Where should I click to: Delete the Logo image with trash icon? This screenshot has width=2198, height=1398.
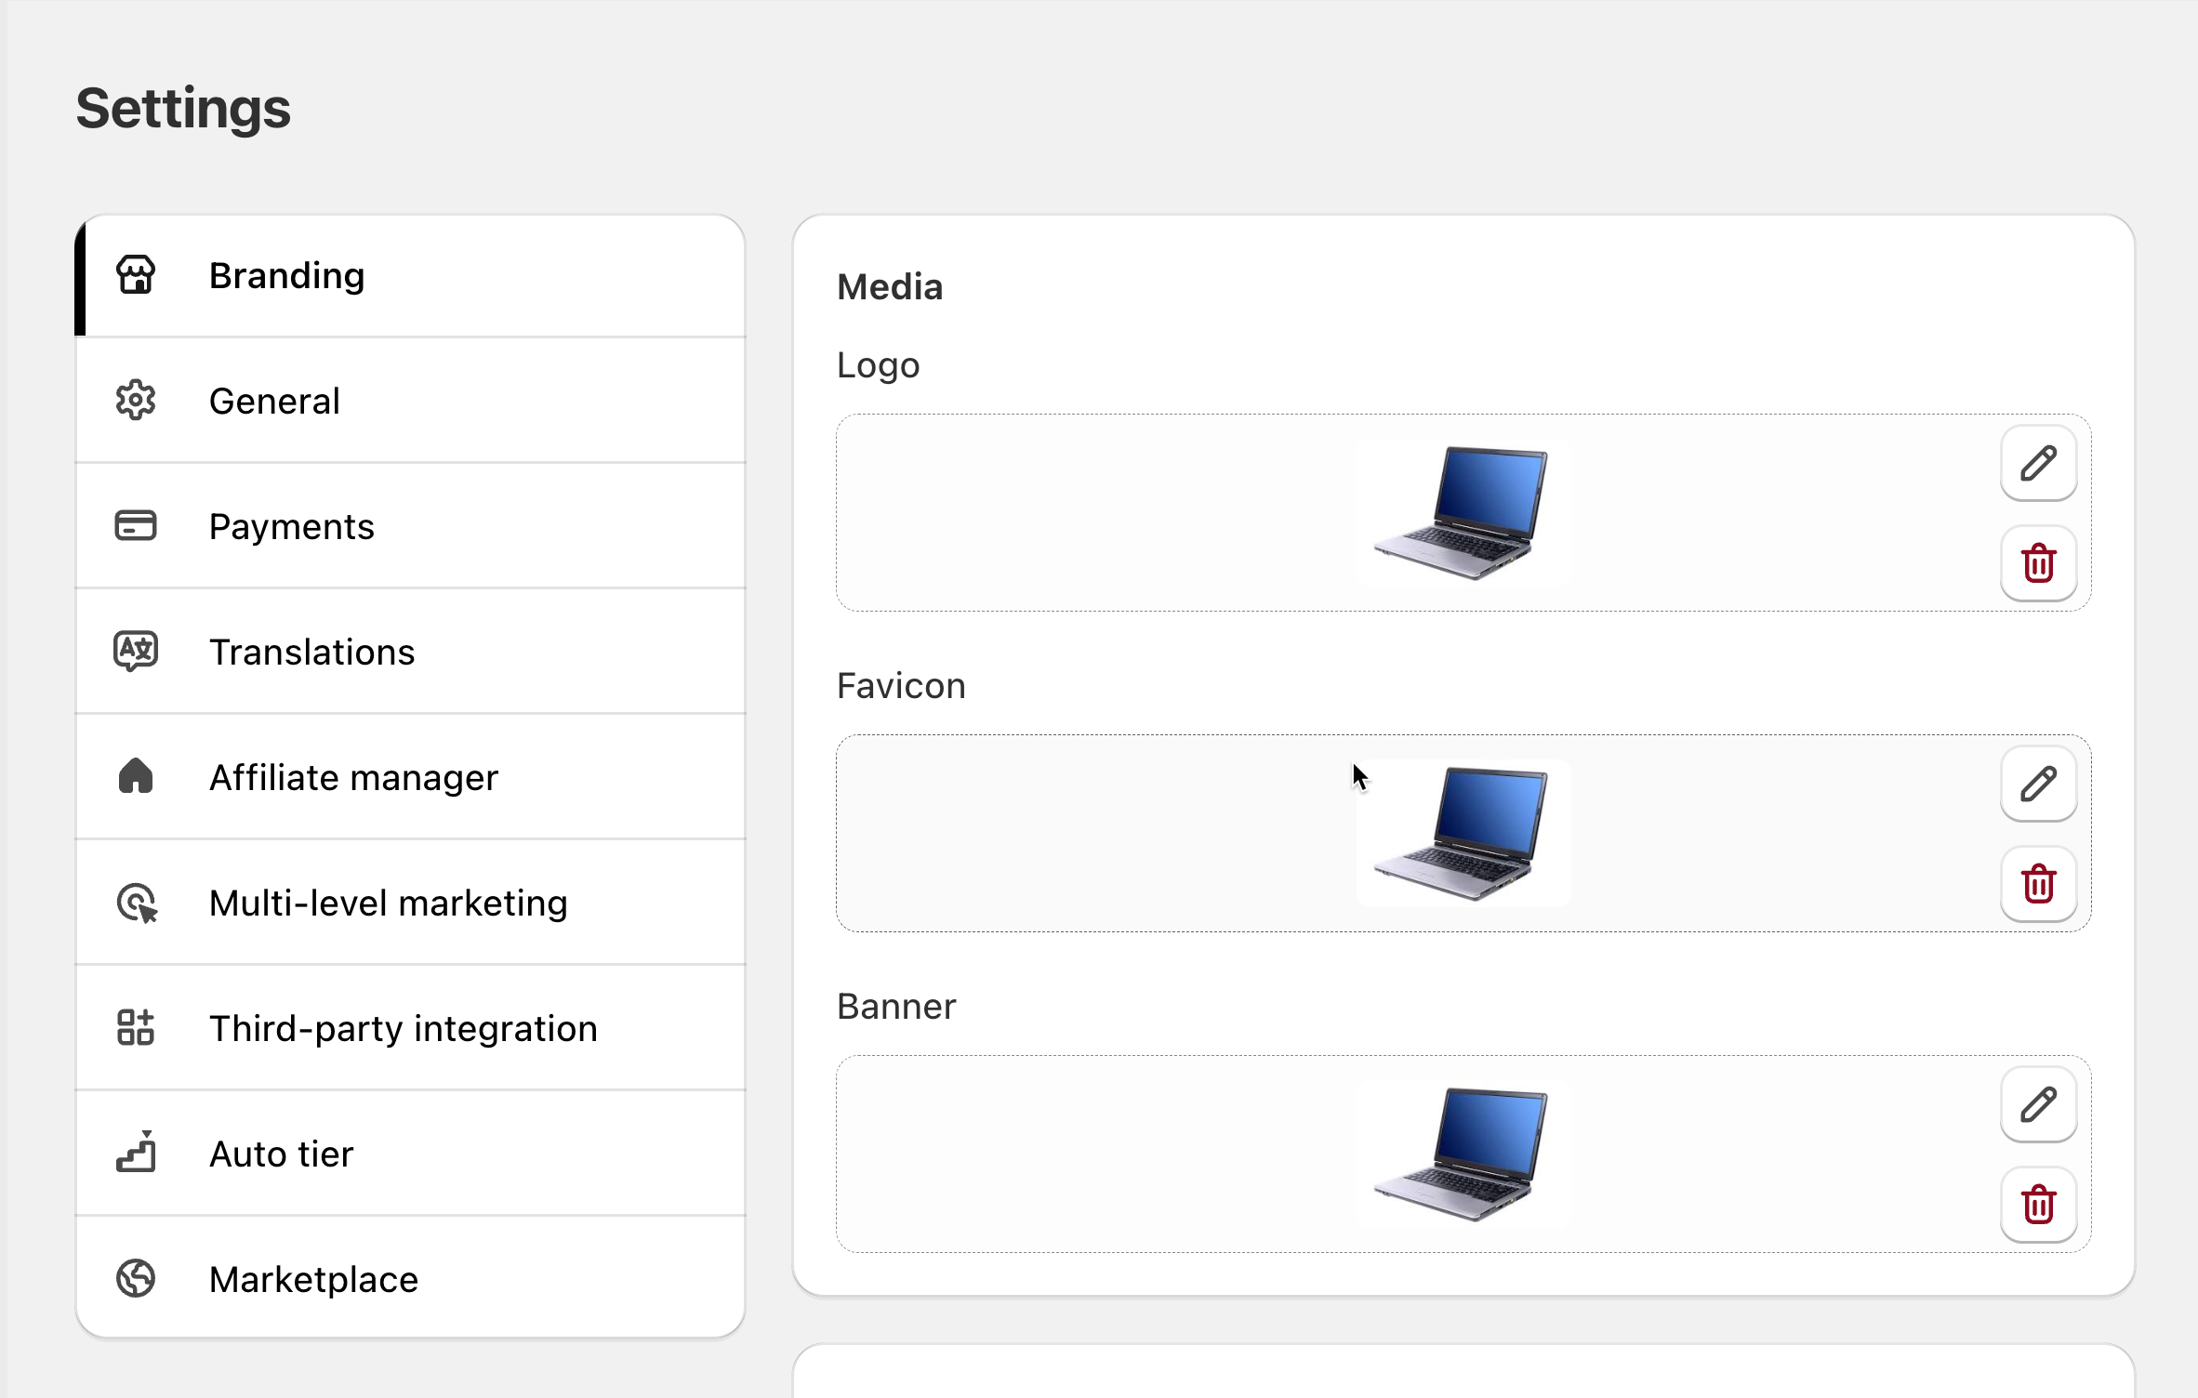pyautogui.click(x=2038, y=563)
